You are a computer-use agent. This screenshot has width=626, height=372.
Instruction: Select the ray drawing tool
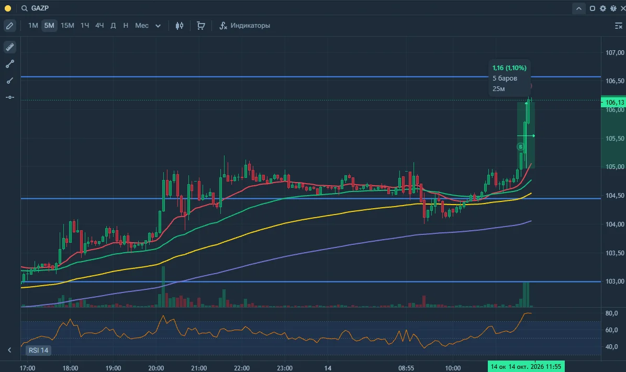[x=10, y=81]
